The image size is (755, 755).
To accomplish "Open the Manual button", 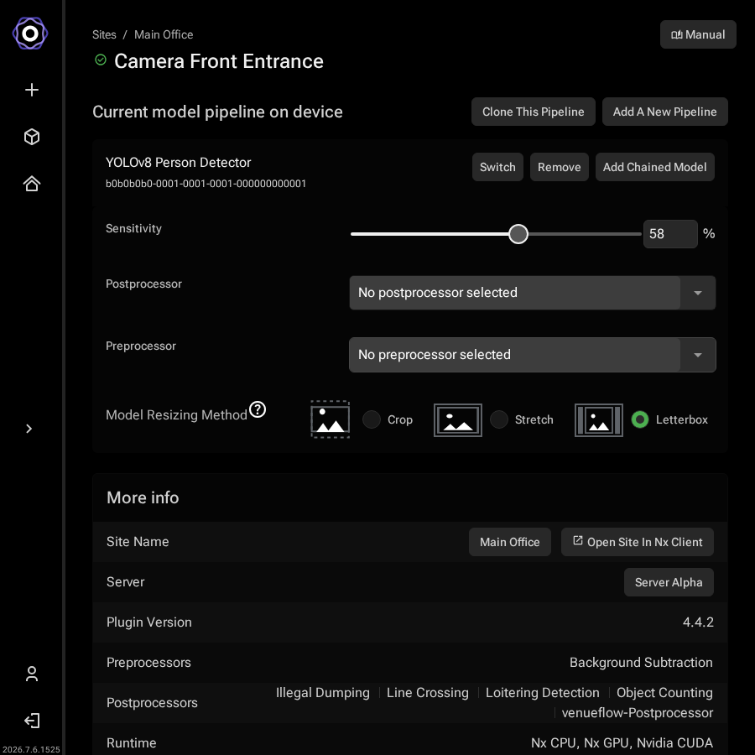I will tap(698, 34).
